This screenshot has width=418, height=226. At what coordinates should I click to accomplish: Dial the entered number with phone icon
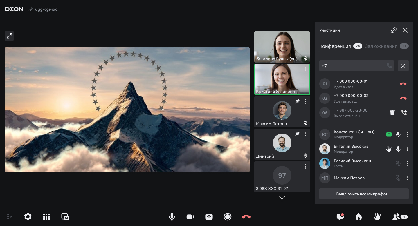[x=389, y=66]
